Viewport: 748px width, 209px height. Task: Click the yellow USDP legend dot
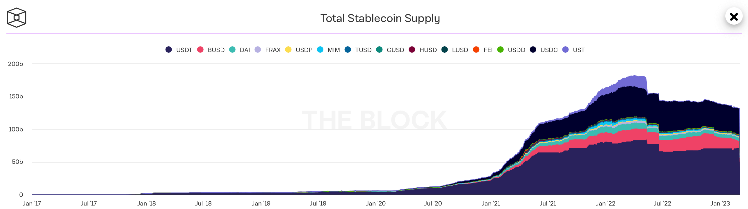coord(288,49)
